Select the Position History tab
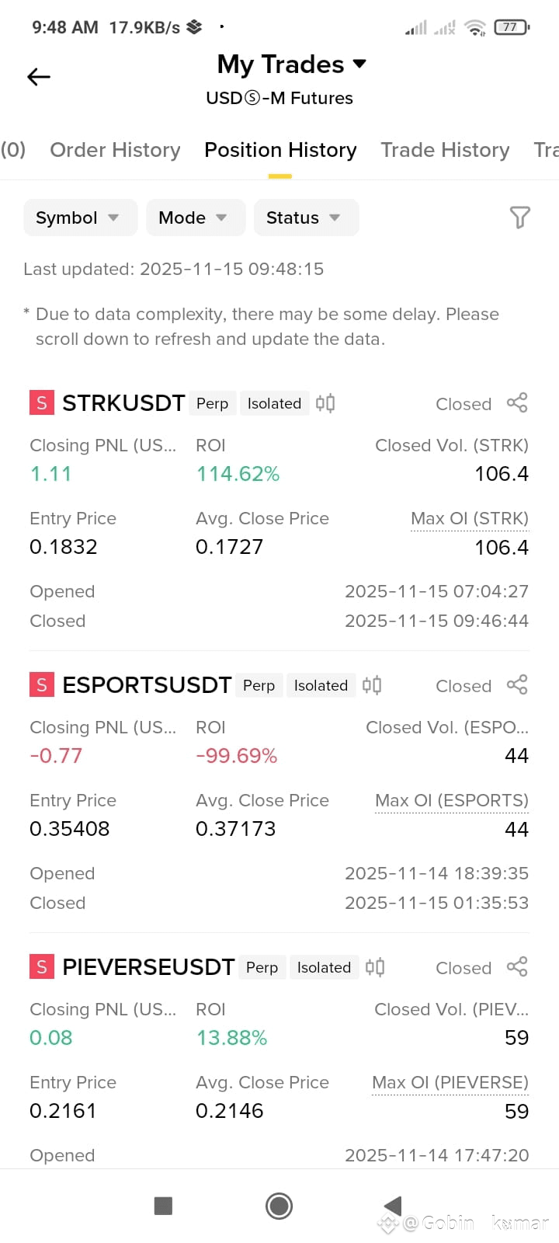This screenshot has height=1243, width=559. point(280,150)
